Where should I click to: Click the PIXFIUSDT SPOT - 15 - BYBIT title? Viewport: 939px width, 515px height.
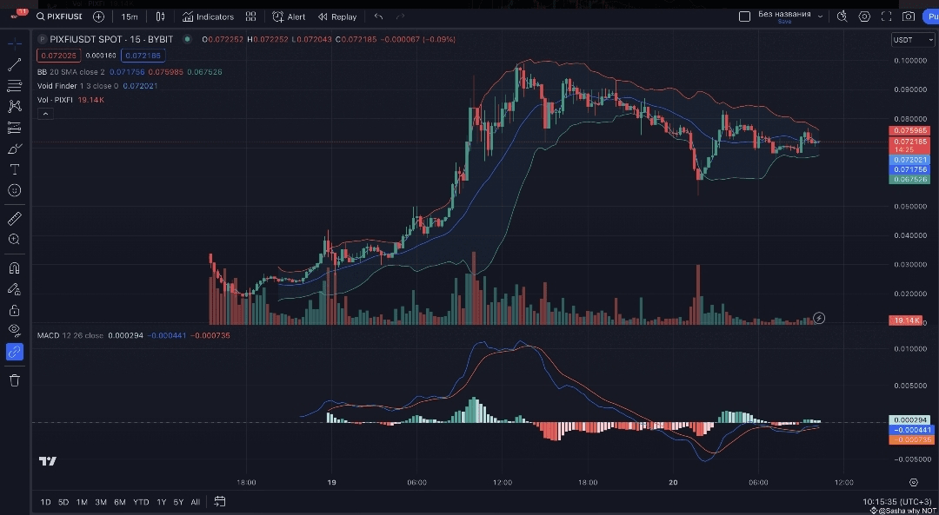[110, 39]
